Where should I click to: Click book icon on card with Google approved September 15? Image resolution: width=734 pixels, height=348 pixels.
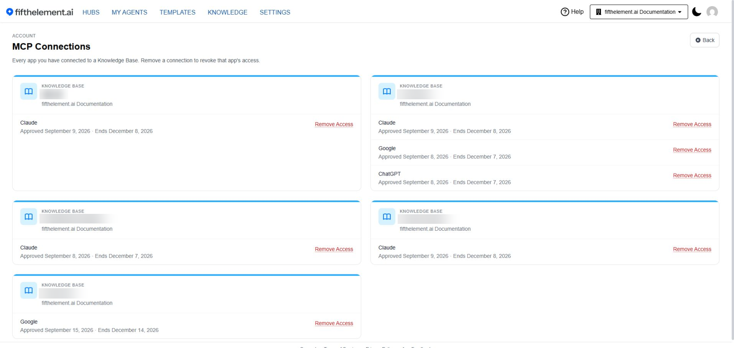pyautogui.click(x=29, y=291)
